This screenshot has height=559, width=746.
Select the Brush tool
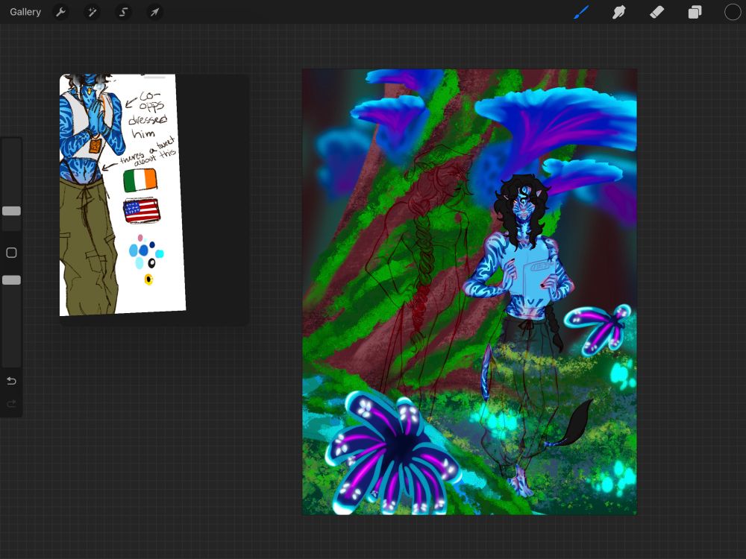[580, 12]
